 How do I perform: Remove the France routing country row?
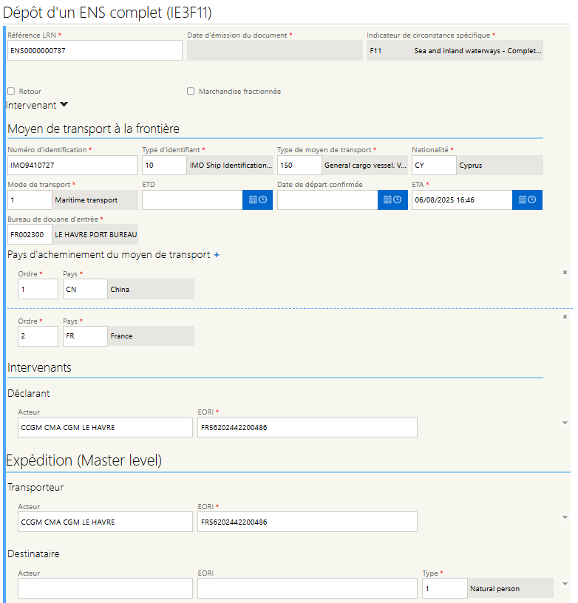point(565,317)
